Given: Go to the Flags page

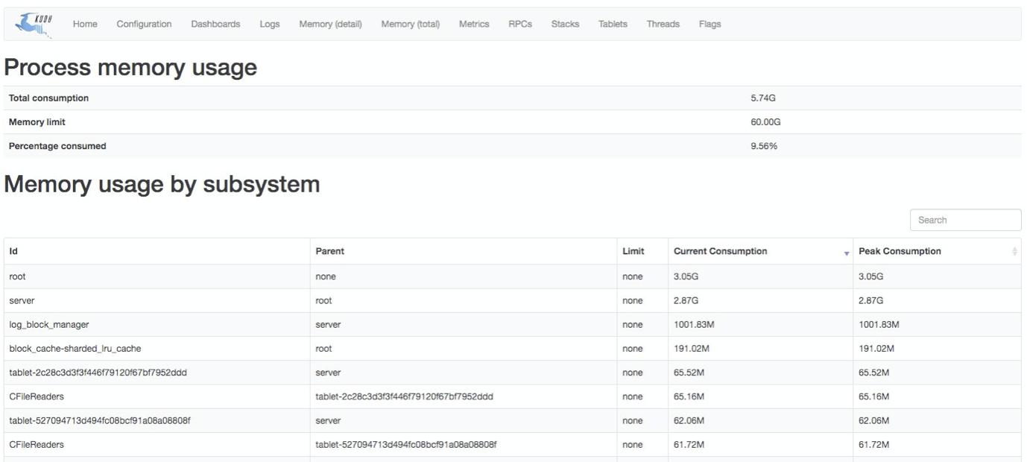Looking at the screenshot, I should pos(710,24).
